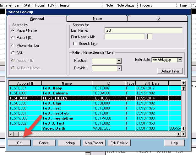This screenshot has height=155, width=196.
Task: Open the Birth Date picker dropdown
Action: 179,60
